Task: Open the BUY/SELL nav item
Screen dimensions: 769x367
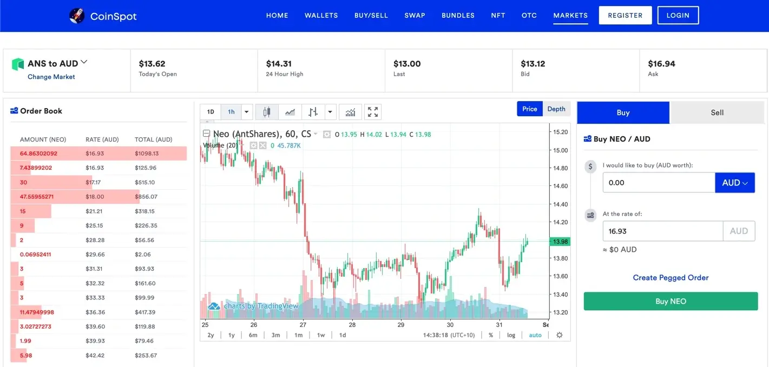Action: (371, 15)
